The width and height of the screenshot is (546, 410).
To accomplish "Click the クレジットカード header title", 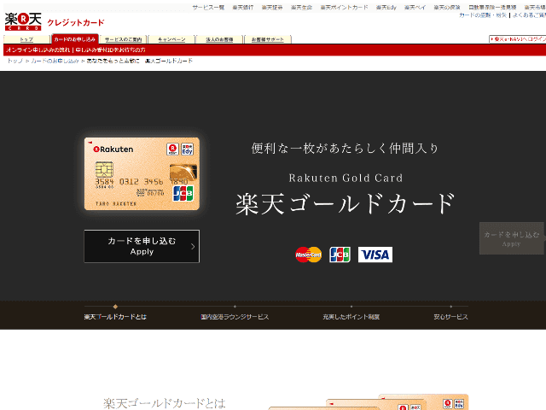I will [76, 23].
